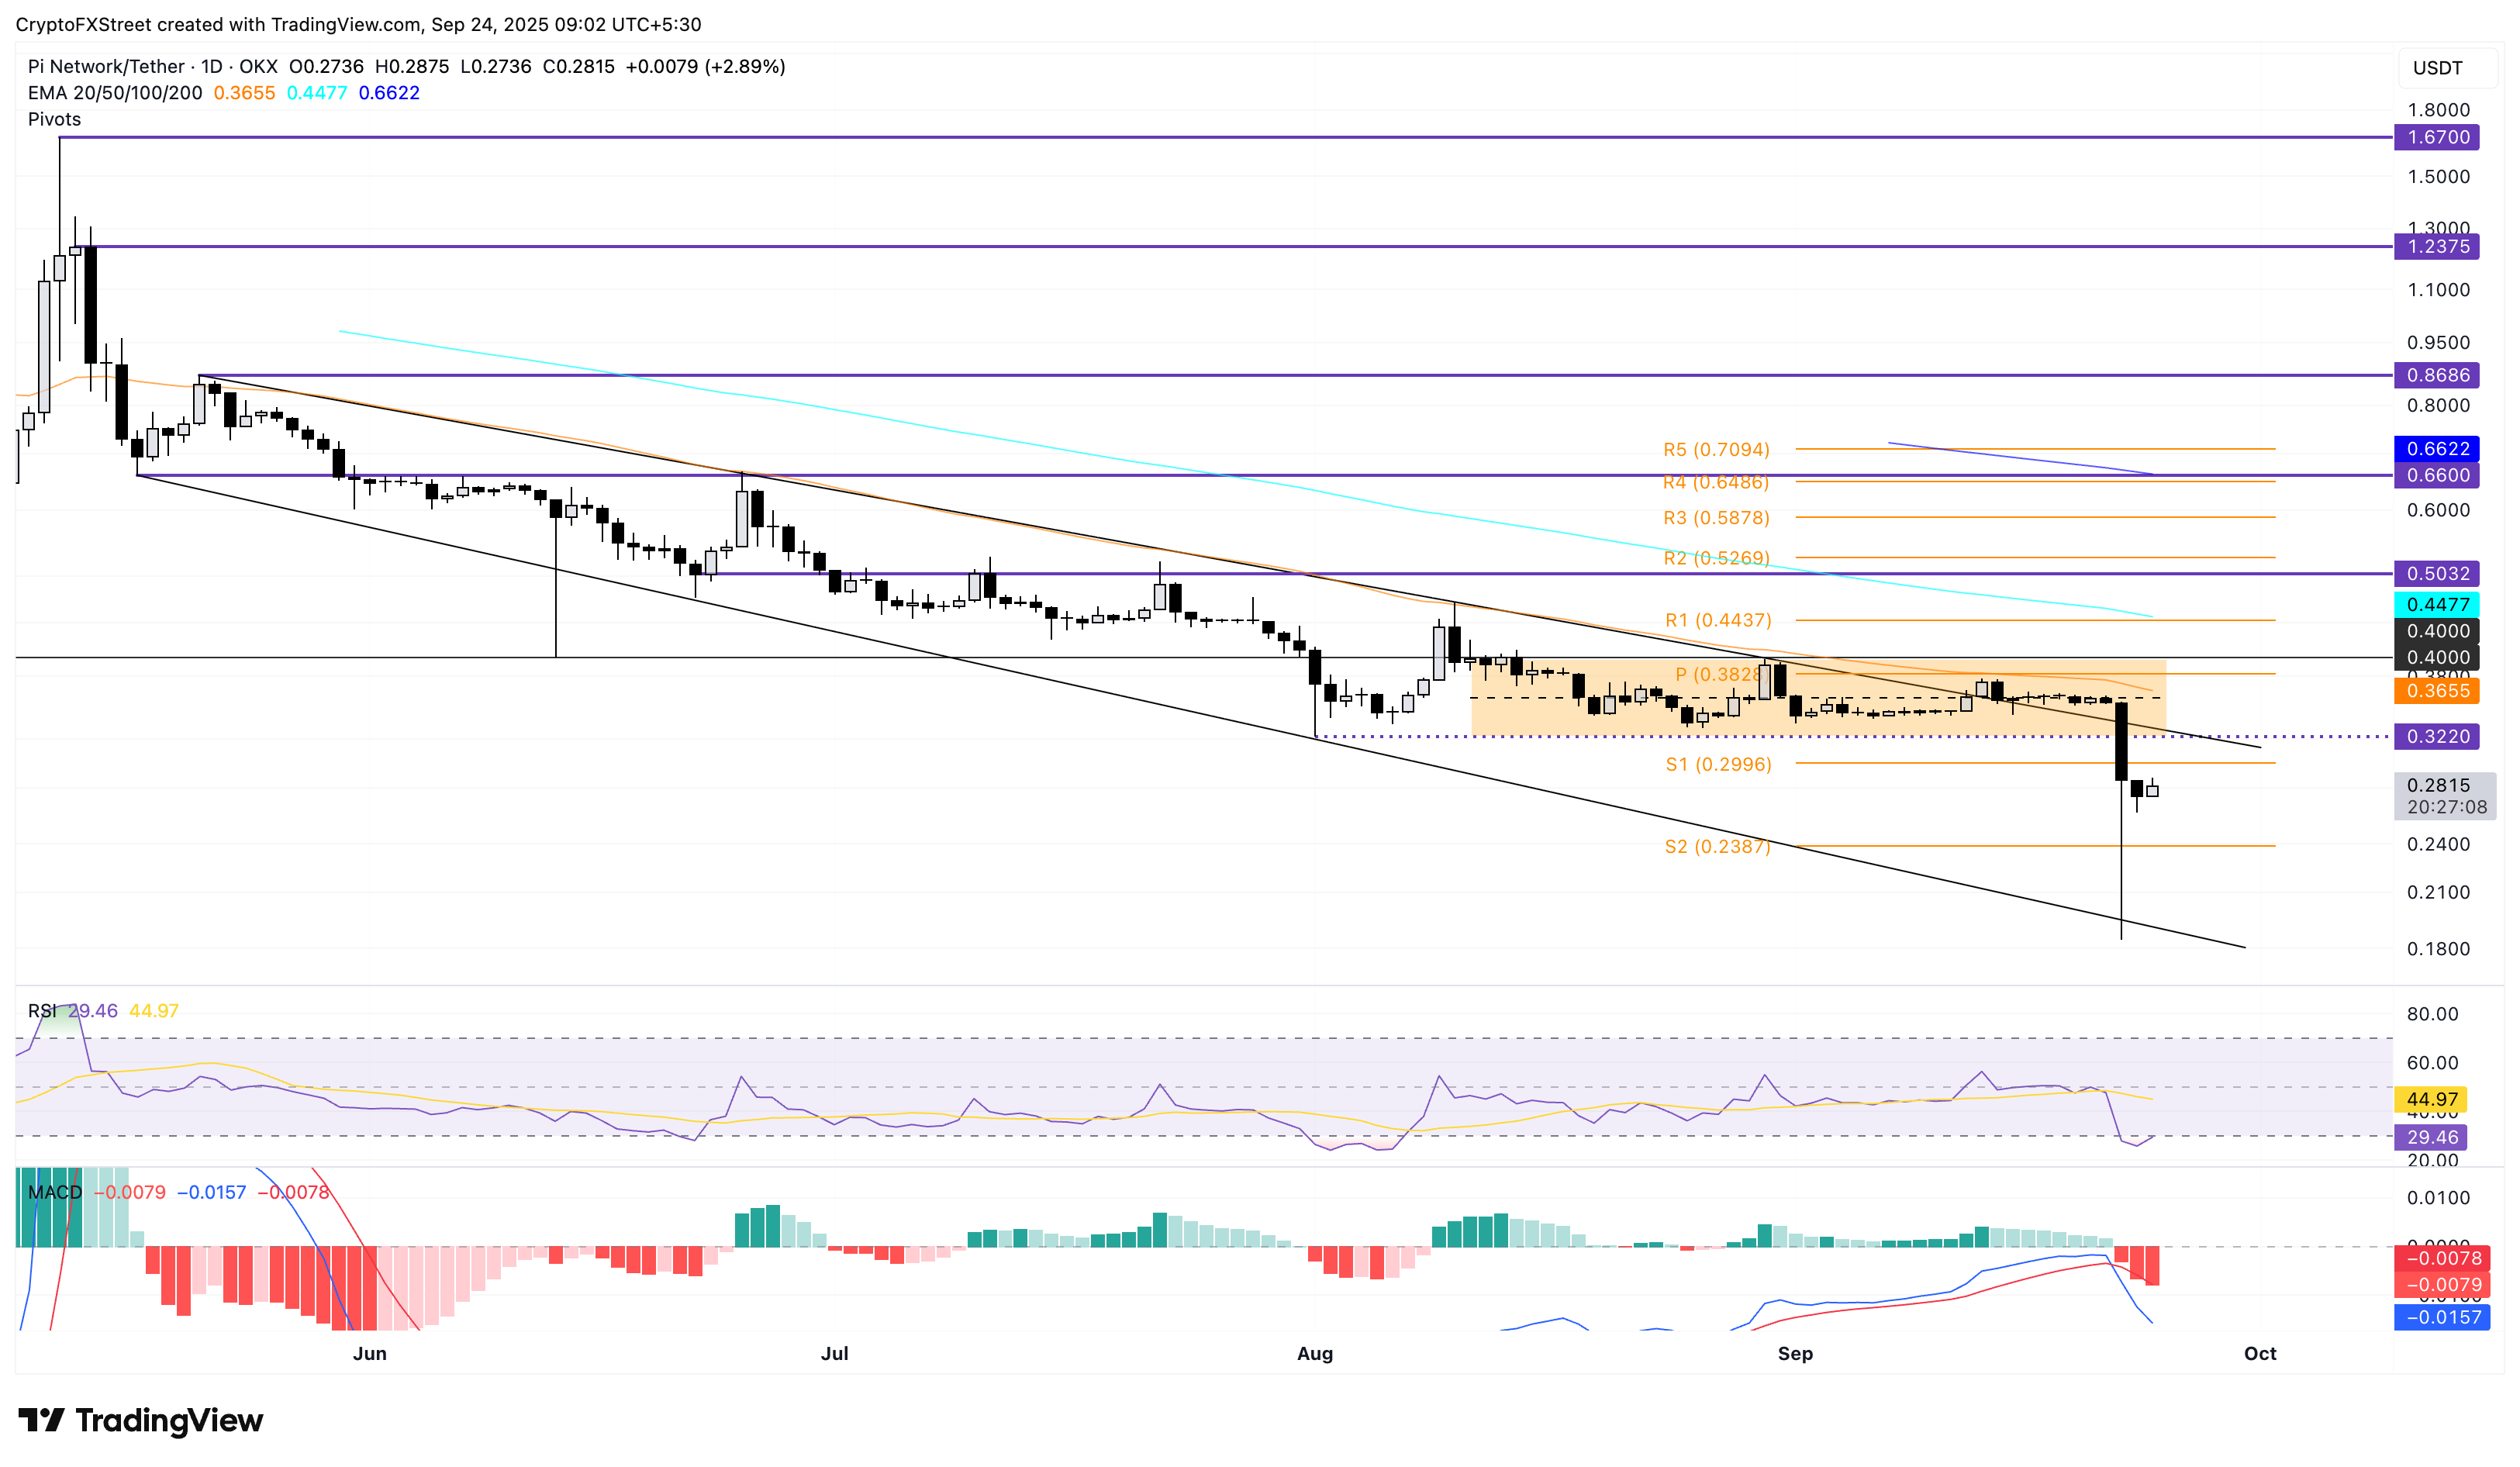Click the current price 0.2815 countdown label
2520x1467 pixels.
[2444, 796]
